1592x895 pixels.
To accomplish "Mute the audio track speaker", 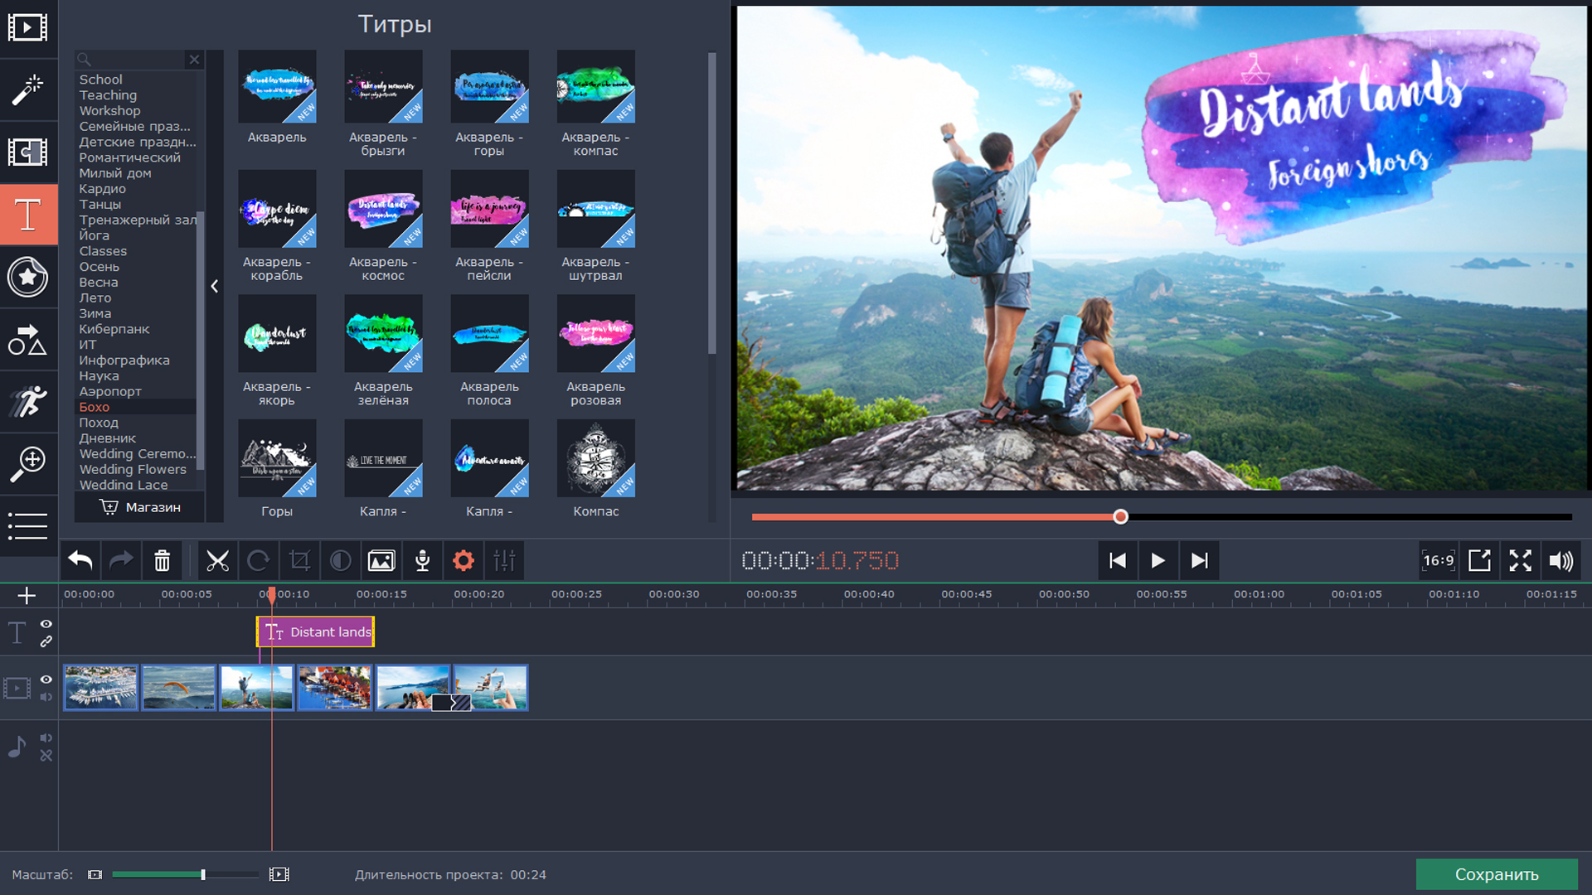I will pos(46,738).
